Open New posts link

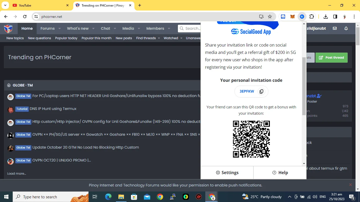click(x=124, y=38)
